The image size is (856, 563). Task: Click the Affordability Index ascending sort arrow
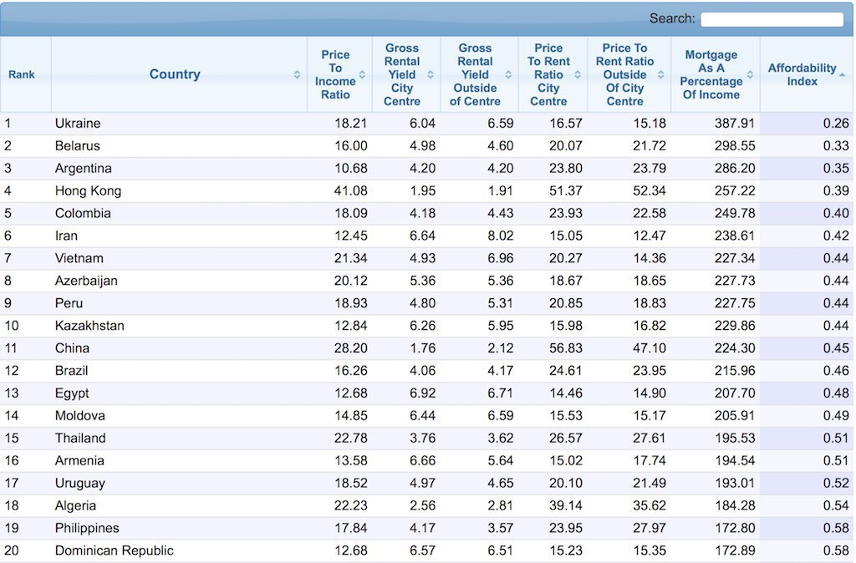[843, 74]
